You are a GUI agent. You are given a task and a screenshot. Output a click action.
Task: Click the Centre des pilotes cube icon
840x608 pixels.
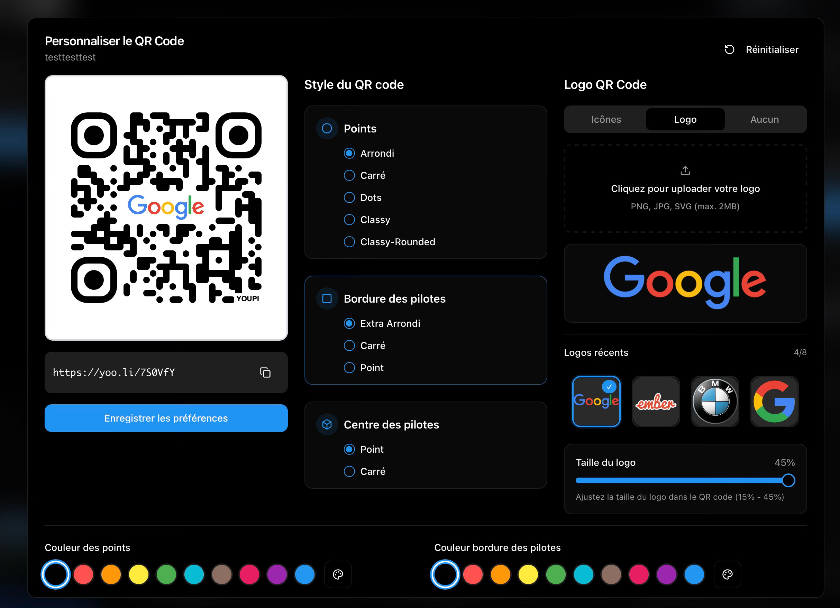(x=327, y=424)
